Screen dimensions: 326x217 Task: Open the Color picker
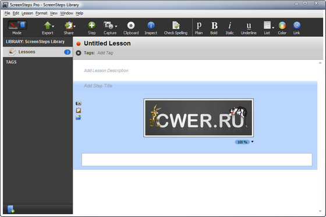[x=282, y=28]
